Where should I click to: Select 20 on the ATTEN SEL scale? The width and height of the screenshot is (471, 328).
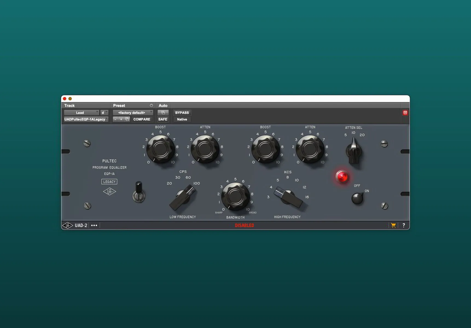pyautogui.click(x=362, y=135)
